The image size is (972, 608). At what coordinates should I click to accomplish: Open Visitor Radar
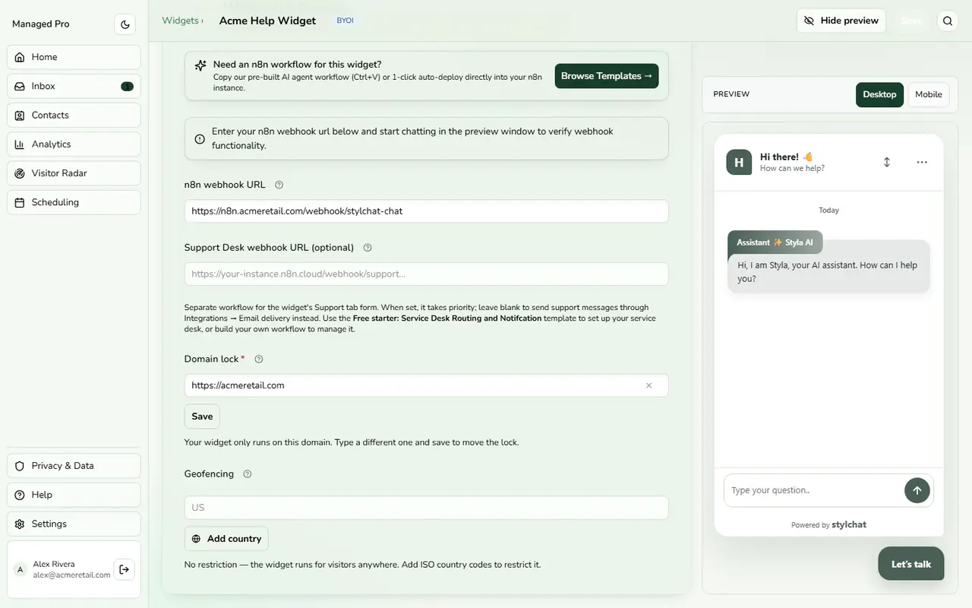[74, 173]
